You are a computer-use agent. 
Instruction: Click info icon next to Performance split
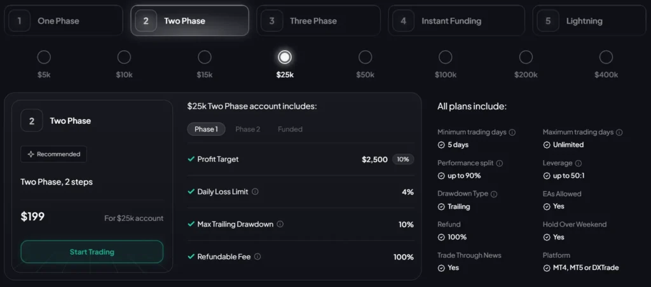[x=499, y=163]
